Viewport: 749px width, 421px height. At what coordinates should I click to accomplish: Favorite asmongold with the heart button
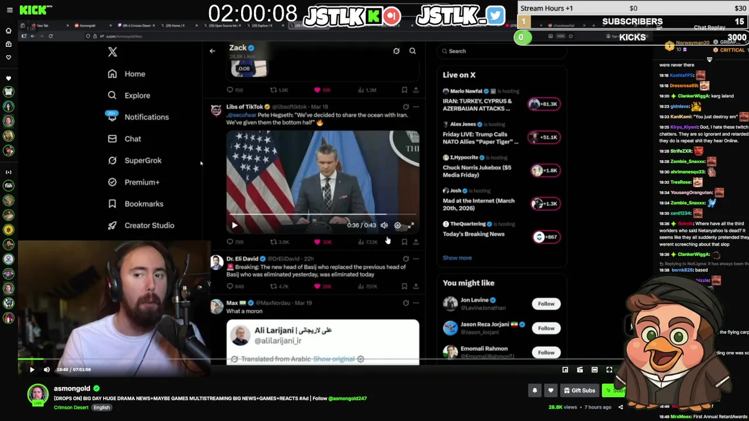pos(551,391)
